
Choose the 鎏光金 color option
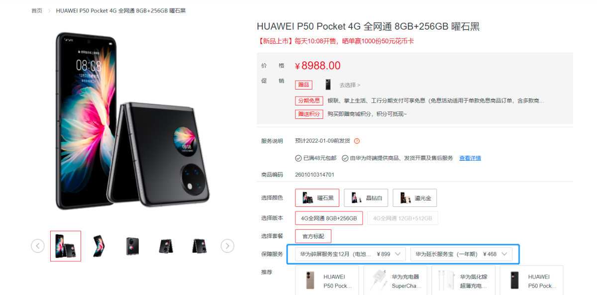point(415,197)
